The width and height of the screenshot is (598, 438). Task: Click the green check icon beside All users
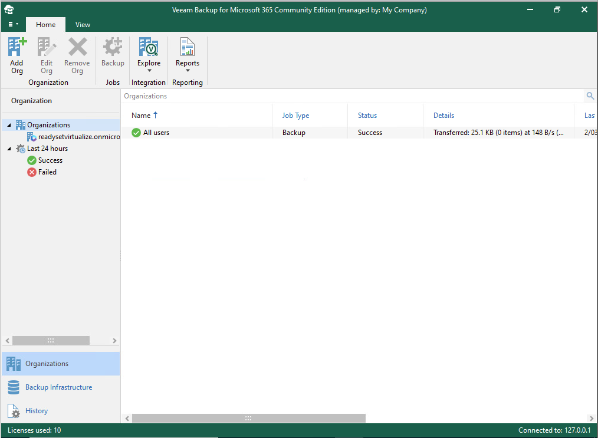tap(136, 133)
